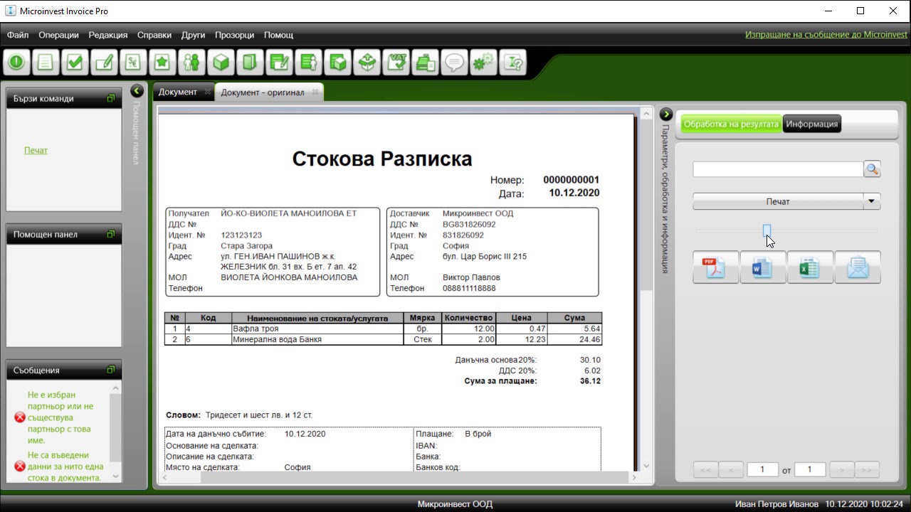The image size is (911, 512).
Task: Export the document to PDF
Action: click(x=715, y=267)
